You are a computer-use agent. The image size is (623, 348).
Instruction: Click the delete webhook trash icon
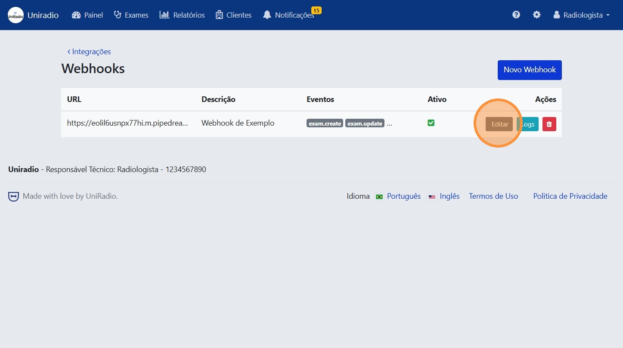(x=549, y=124)
